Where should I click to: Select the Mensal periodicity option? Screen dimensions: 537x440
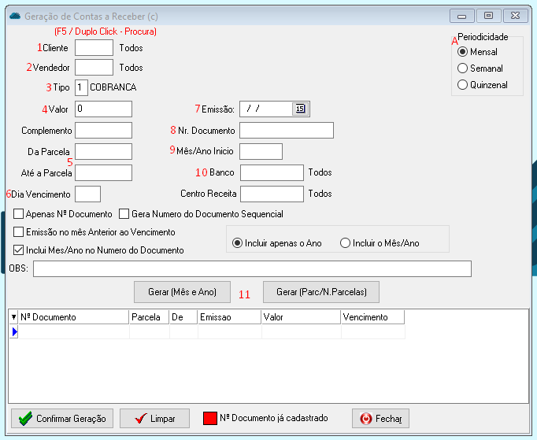[x=463, y=52]
